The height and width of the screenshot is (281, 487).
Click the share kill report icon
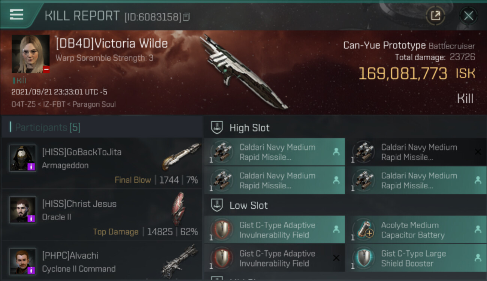tap(435, 16)
